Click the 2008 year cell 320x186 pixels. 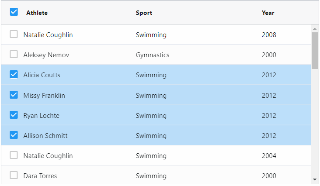click(x=269, y=35)
